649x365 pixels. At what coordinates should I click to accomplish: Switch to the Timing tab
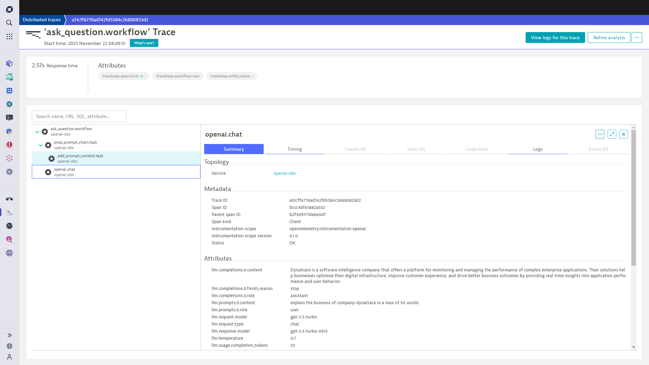[294, 149]
